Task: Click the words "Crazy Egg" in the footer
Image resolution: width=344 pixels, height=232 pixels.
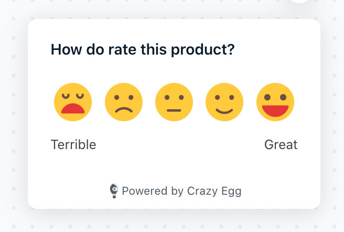Action: pyautogui.click(x=214, y=191)
